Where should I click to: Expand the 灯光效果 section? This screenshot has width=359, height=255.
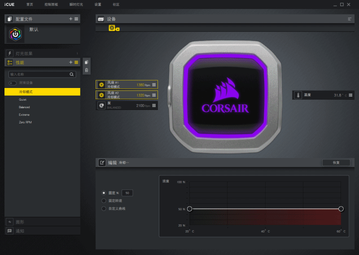tap(42, 53)
